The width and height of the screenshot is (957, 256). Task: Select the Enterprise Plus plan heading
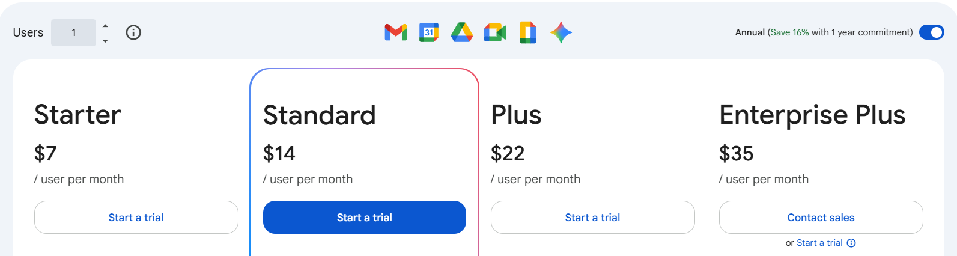click(812, 115)
